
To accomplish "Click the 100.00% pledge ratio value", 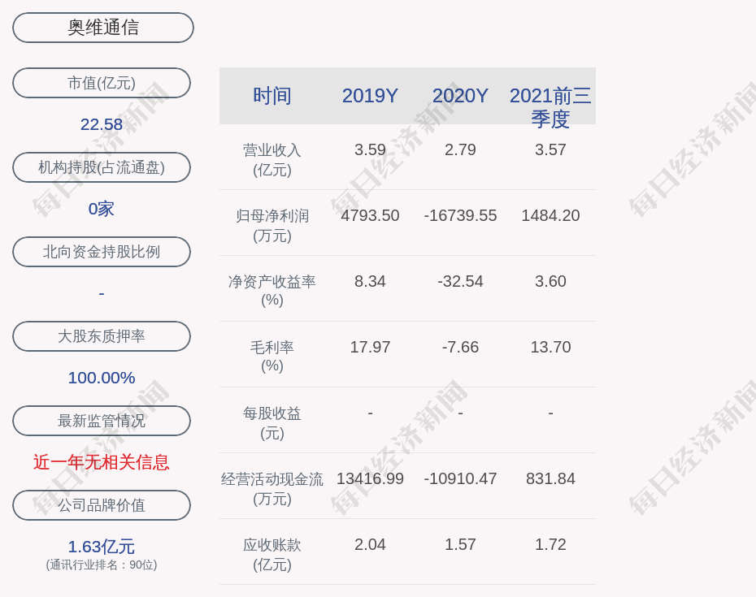I will click(102, 378).
